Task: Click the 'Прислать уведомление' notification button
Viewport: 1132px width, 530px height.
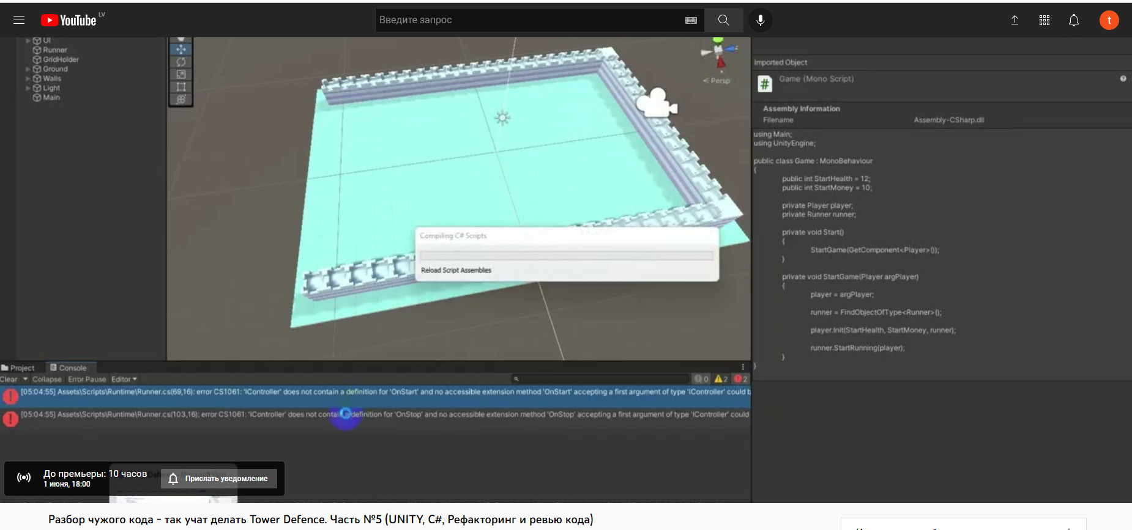Action: tap(219, 479)
